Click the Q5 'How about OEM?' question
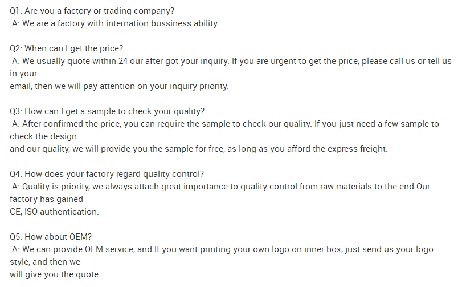 click(x=51, y=236)
